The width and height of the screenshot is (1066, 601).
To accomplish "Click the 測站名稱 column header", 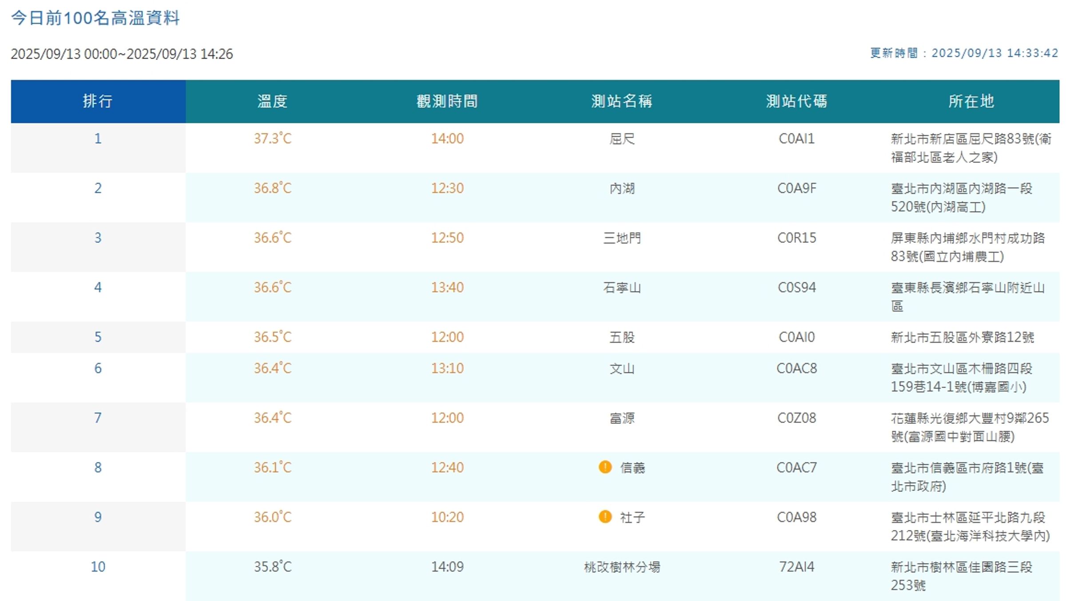I will coord(622,101).
